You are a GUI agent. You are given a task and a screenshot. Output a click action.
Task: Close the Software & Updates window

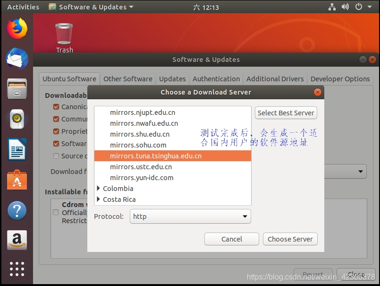372,60
